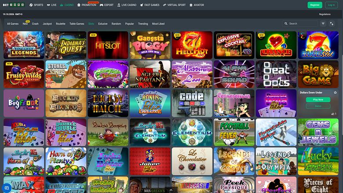Open the Joker Poker game

(150, 161)
